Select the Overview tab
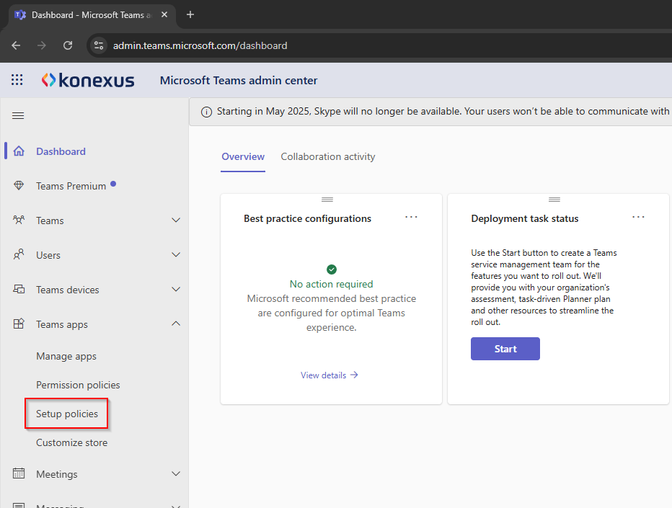672x508 pixels. [243, 156]
